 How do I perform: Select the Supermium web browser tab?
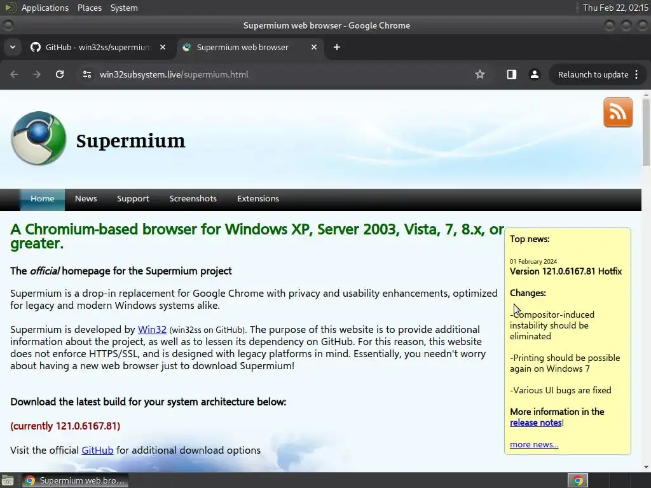click(x=250, y=47)
